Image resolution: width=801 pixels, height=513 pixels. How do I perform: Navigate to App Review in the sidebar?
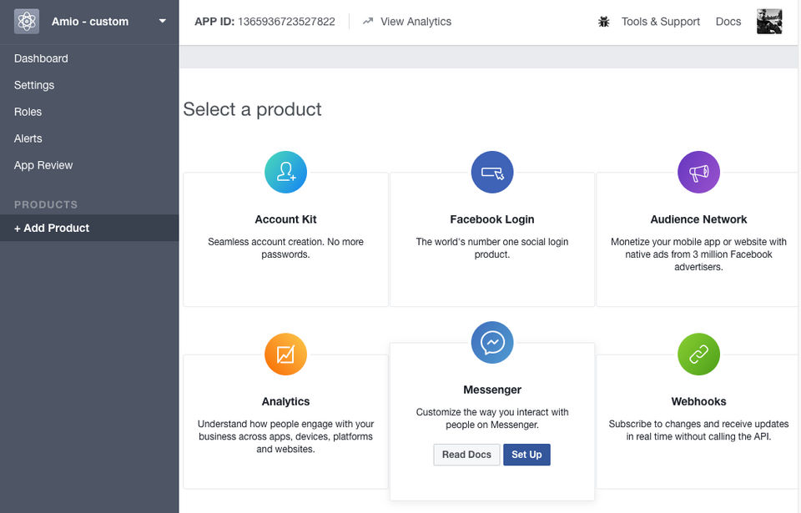(43, 165)
